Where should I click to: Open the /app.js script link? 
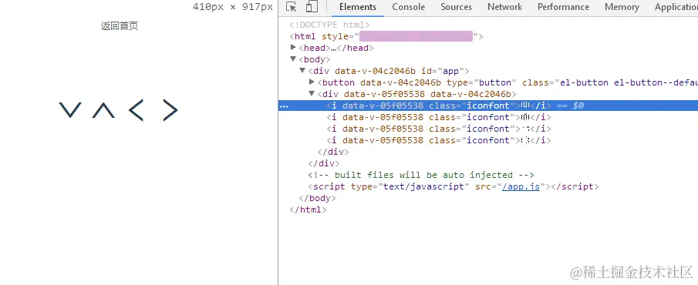(521, 186)
